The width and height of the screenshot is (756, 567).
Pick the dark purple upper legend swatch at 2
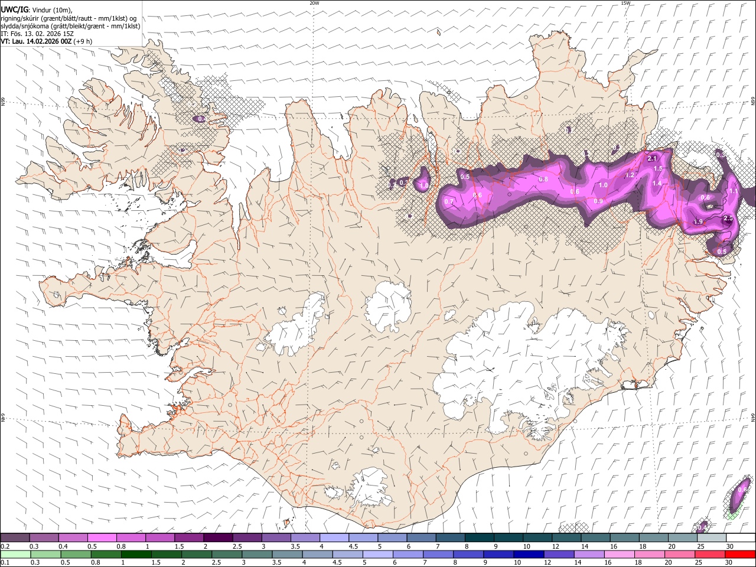[218, 537]
